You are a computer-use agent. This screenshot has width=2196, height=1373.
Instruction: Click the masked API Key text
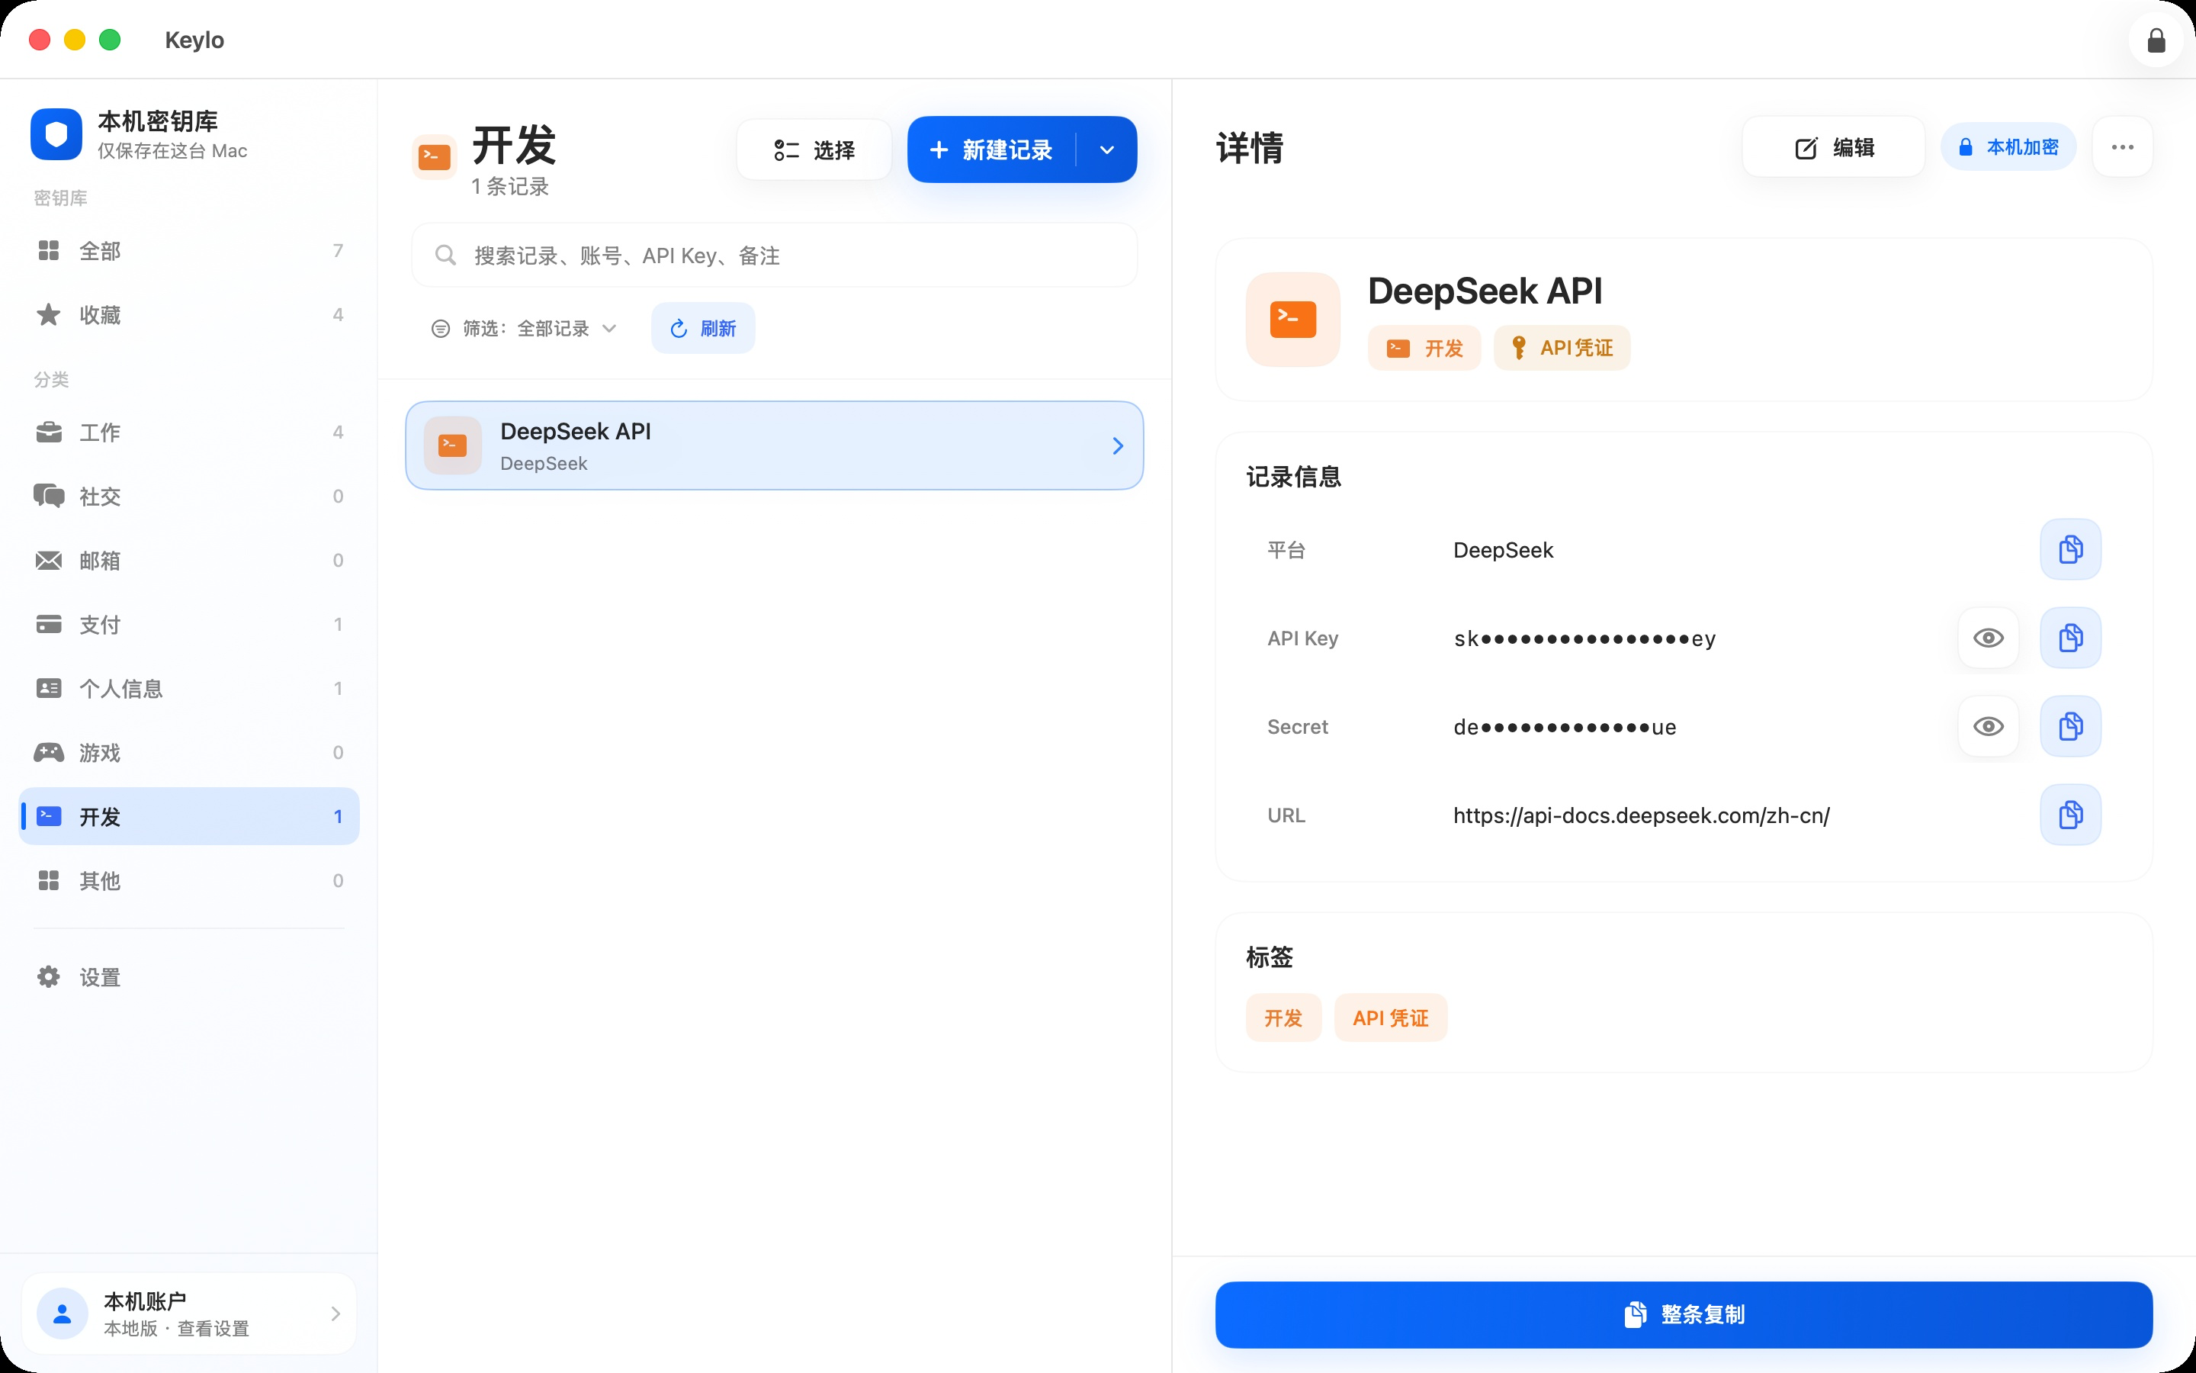[x=1584, y=638]
